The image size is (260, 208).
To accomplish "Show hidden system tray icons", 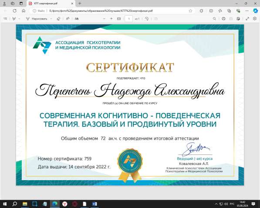I will click(x=216, y=204).
